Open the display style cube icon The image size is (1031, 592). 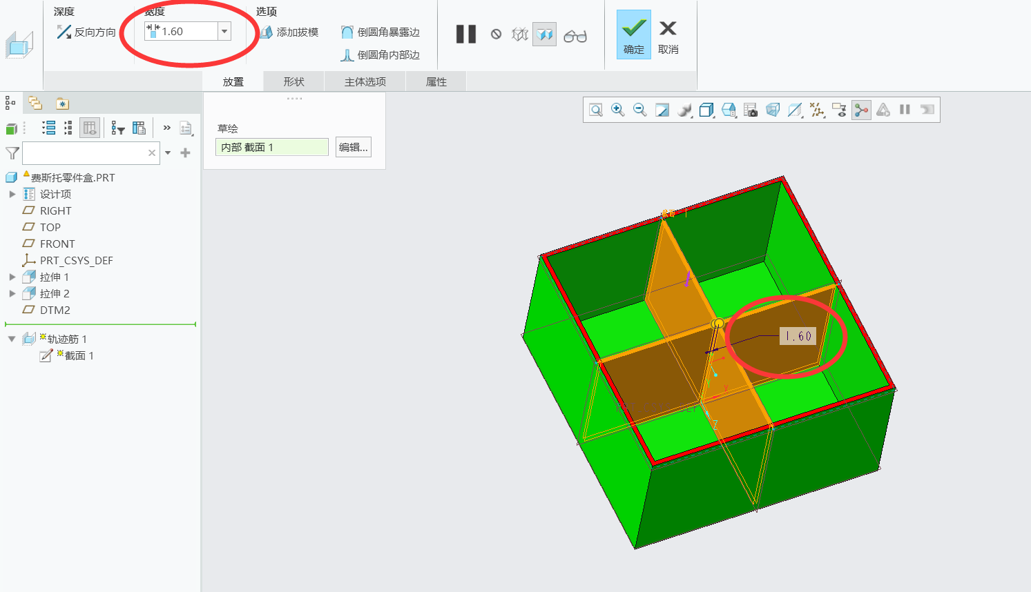tap(706, 110)
